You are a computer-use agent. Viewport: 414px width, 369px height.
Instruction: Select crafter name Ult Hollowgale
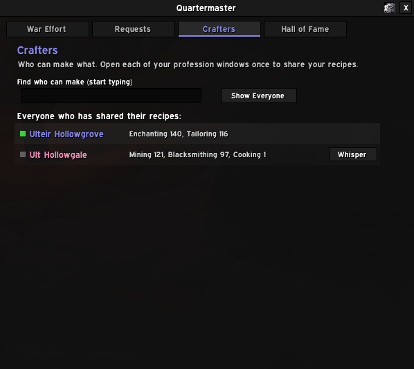tap(58, 154)
